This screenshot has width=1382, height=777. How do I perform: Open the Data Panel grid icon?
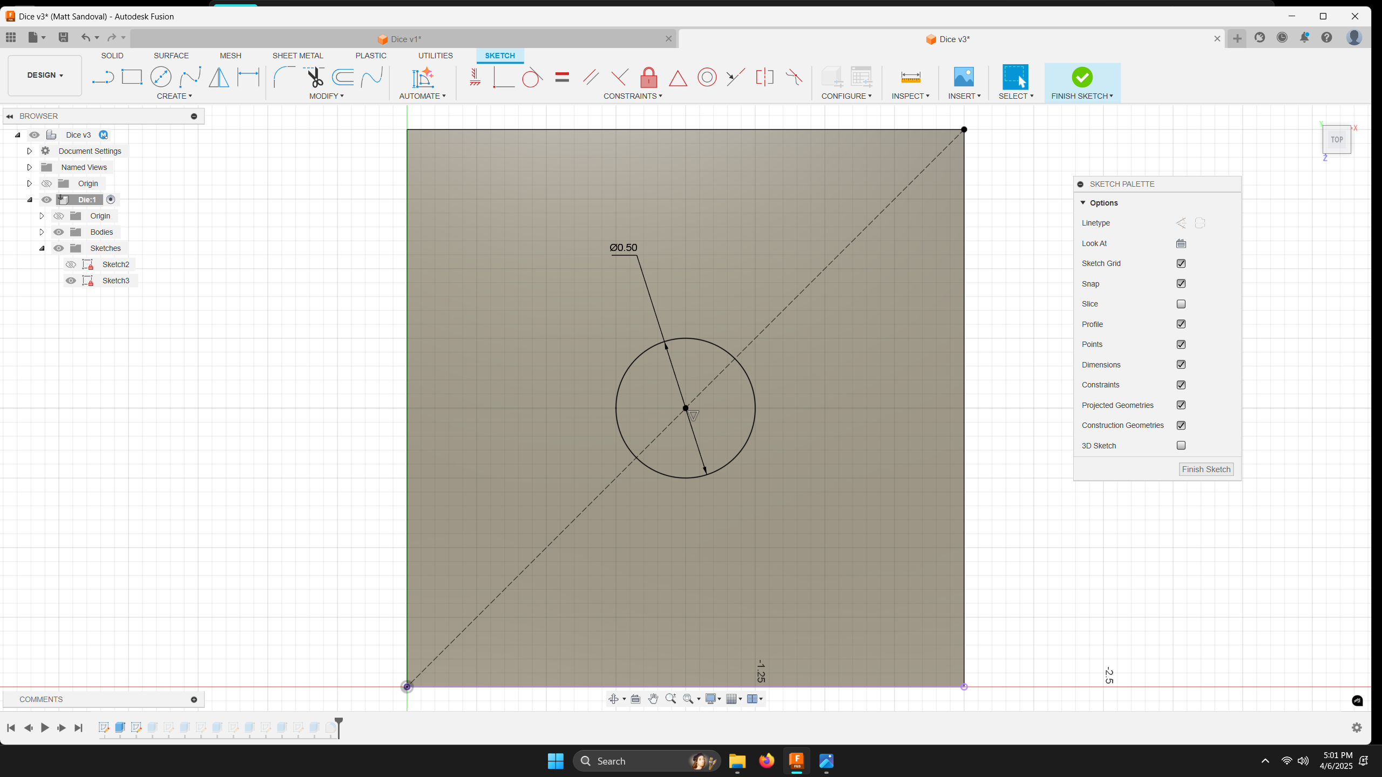(x=11, y=37)
